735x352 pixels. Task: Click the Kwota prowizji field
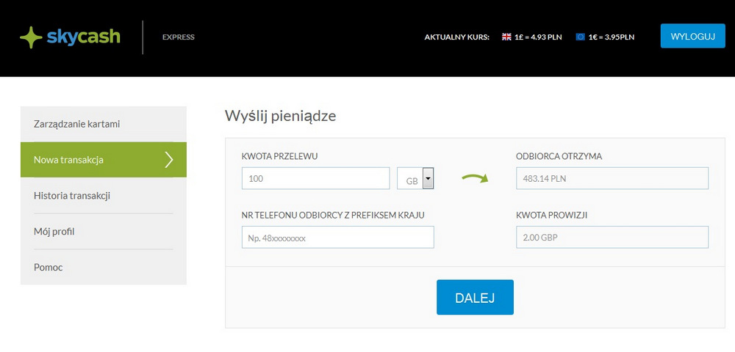tap(612, 238)
